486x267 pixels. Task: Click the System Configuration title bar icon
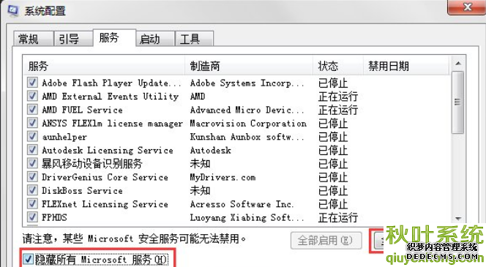(13, 10)
